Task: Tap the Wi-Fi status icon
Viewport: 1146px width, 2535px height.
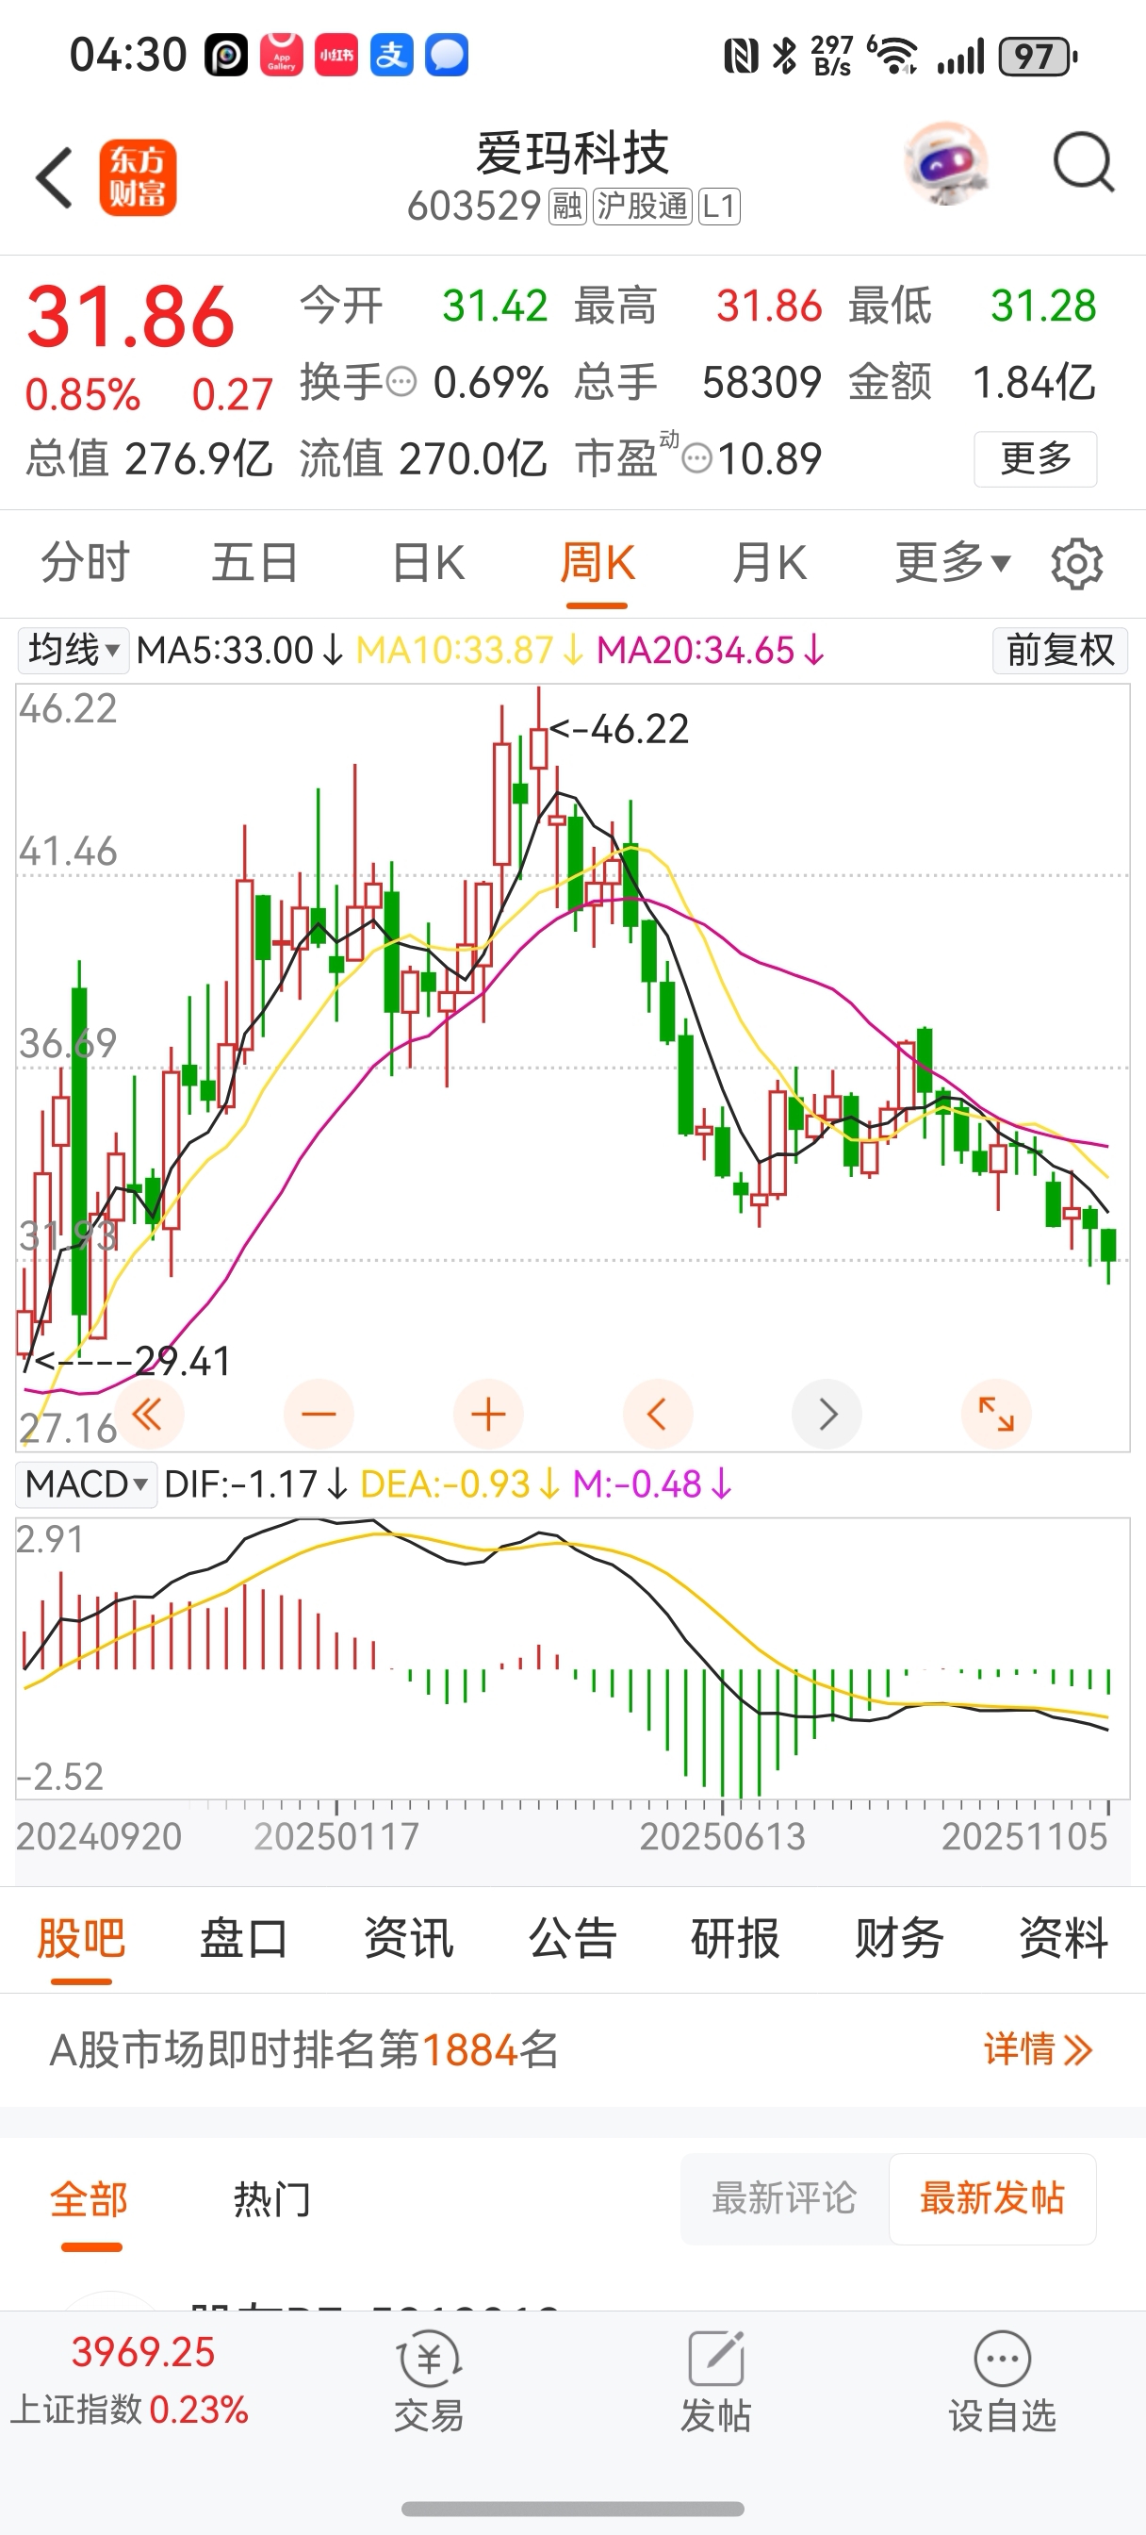Action: coord(892,55)
